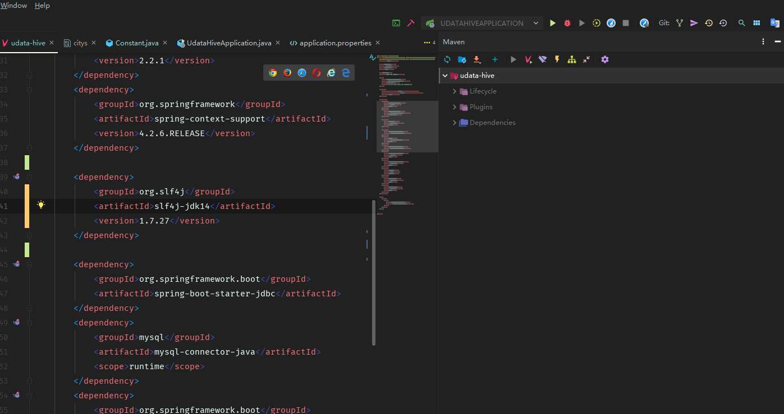Click Maven generate sources and update folders icon
Screen dimensions: 784x414
[x=462, y=59]
